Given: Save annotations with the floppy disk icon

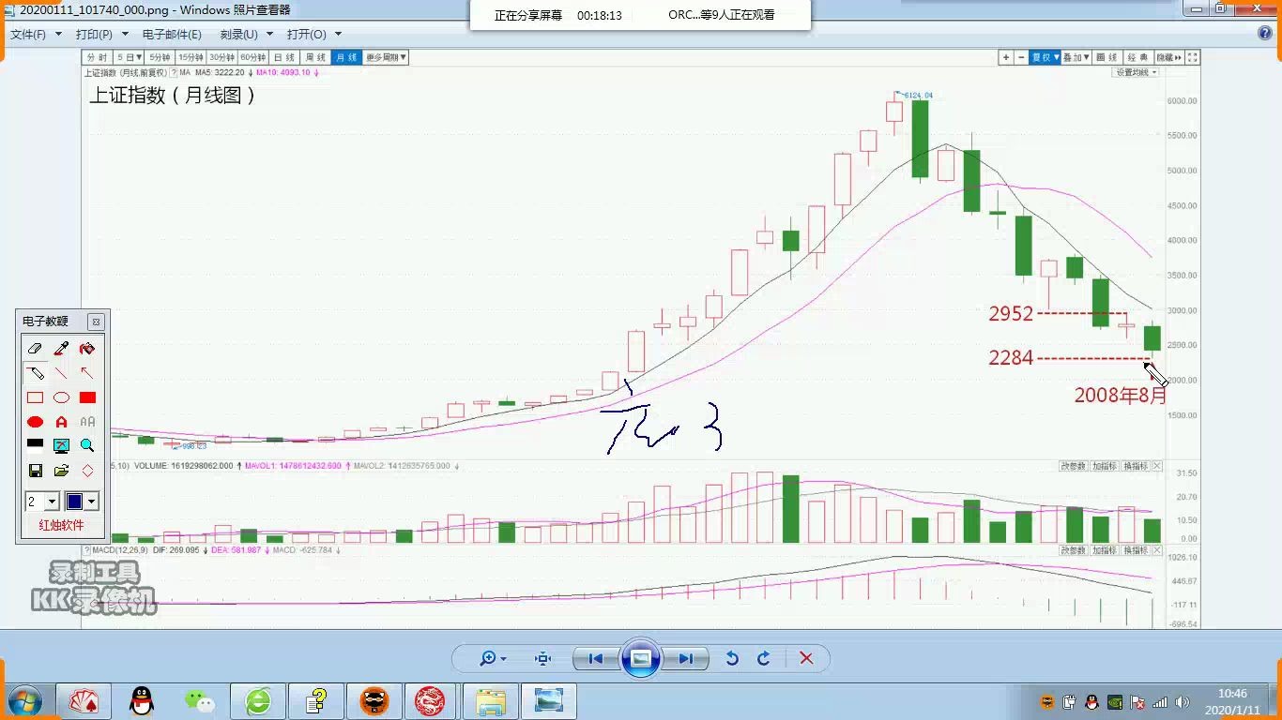Looking at the screenshot, I should 36,471.
